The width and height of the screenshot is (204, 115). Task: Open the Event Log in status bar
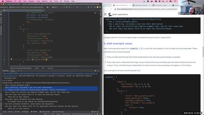coord(95,112)
